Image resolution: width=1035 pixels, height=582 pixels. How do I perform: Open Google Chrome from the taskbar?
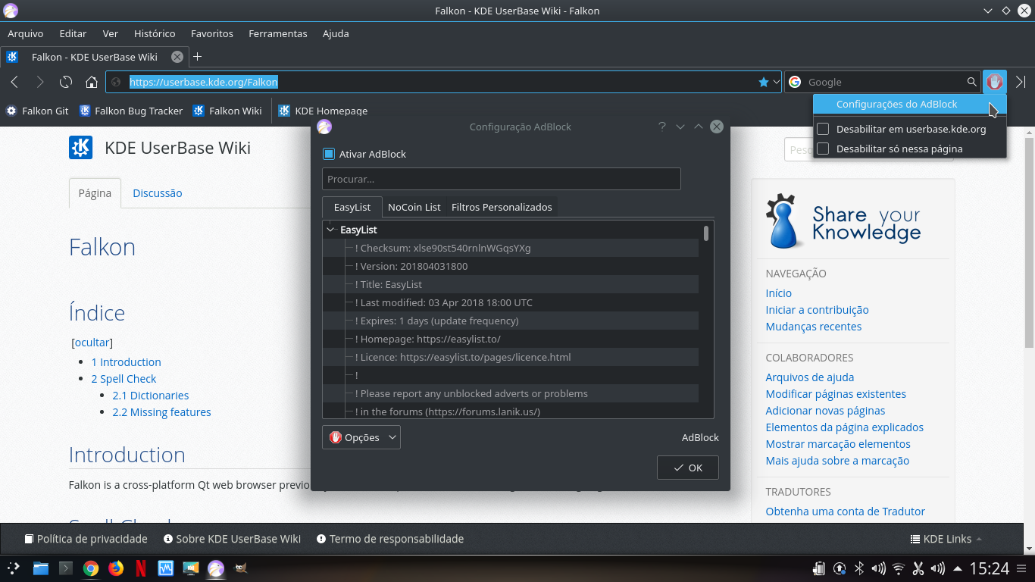(x=91, y=568)
